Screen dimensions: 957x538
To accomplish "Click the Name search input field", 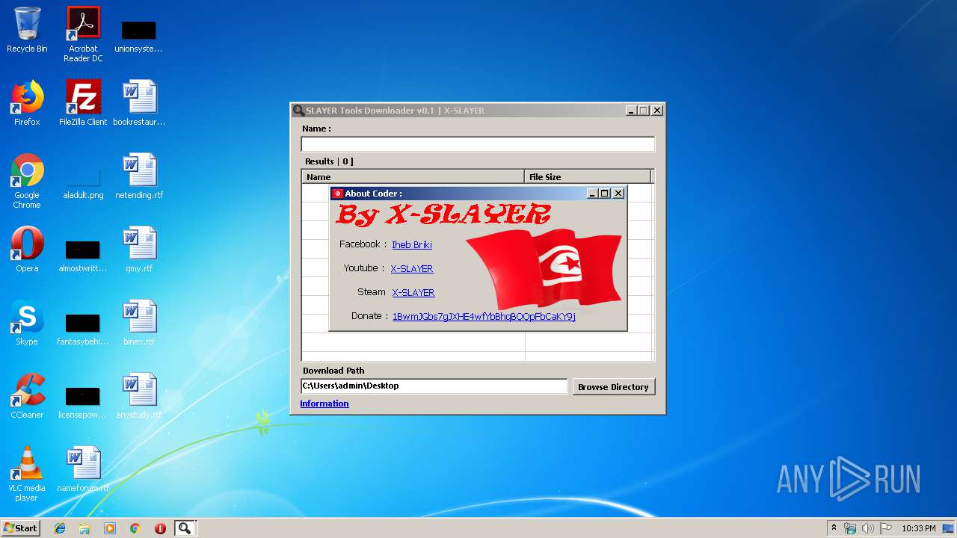I will 478,143.
